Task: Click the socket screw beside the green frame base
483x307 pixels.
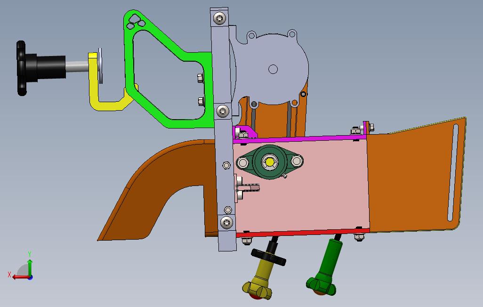Action: click(223, 111)
